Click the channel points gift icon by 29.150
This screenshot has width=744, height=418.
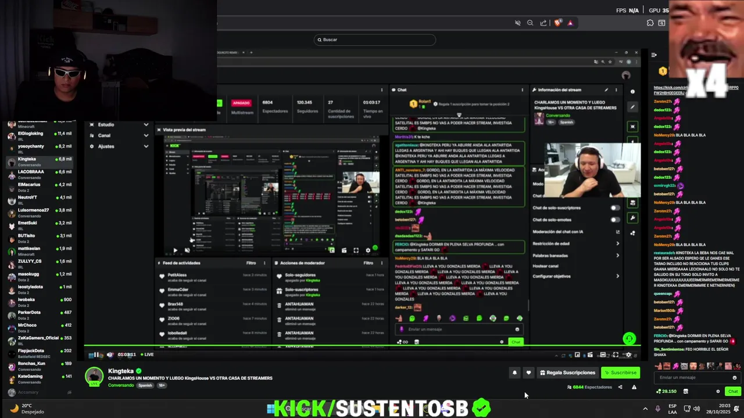685,391
